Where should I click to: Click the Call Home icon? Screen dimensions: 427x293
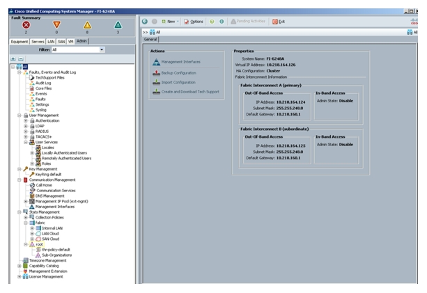(32, 185)
